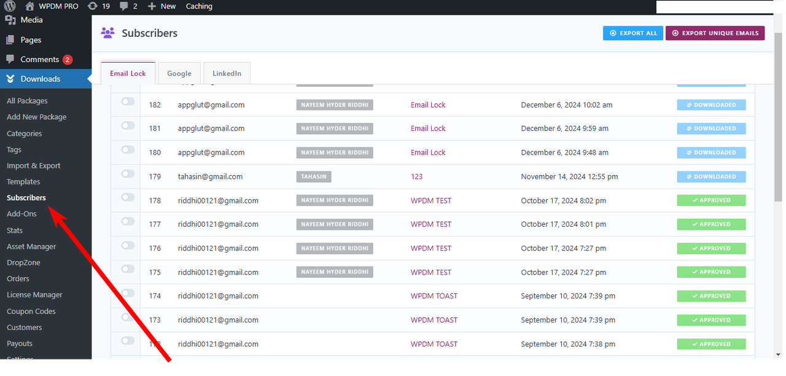Screen dimensions: 786x376
Task: Click the date October 17, 2024 8:02 pm
Action: 564,200
